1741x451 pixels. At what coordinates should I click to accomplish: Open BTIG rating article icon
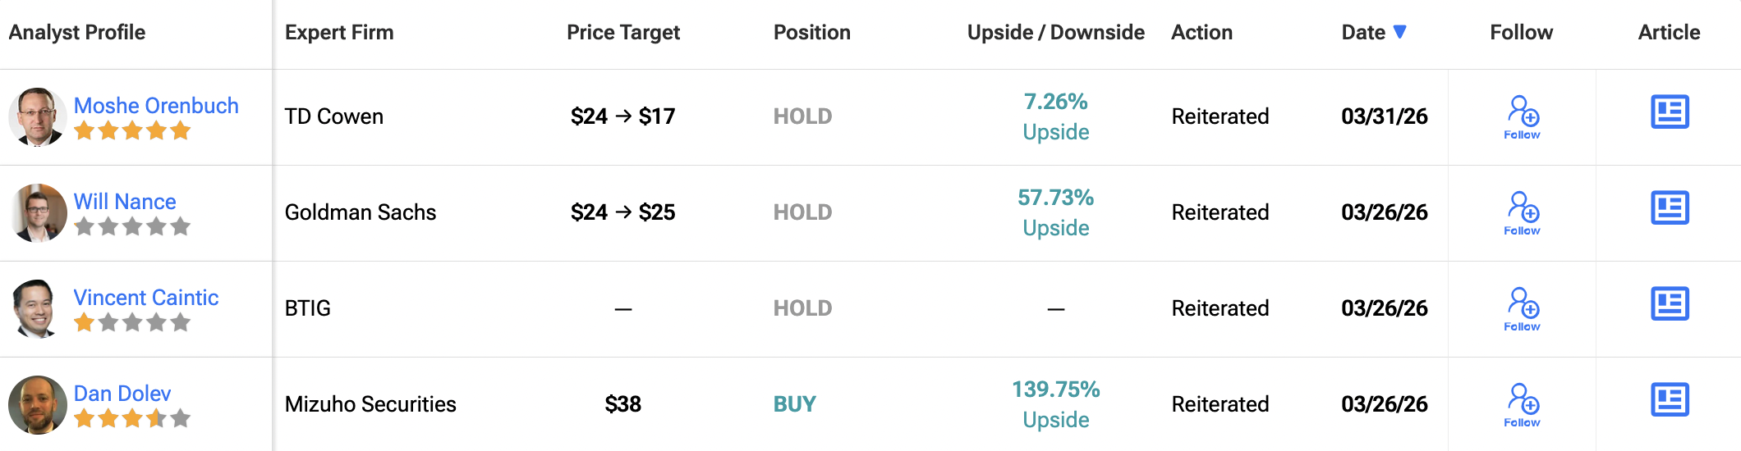click(x=1670, y=304)
